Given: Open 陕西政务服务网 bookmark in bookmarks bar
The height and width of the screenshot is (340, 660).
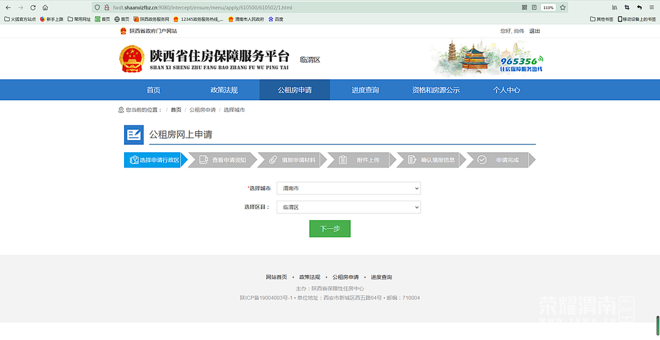Looking at the screenshot, I should 151,19.
